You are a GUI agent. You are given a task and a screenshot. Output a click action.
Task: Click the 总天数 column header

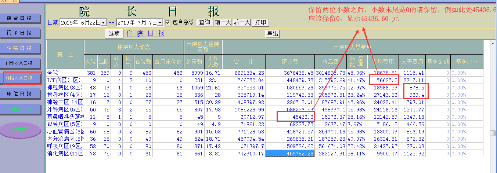(193, 62)
